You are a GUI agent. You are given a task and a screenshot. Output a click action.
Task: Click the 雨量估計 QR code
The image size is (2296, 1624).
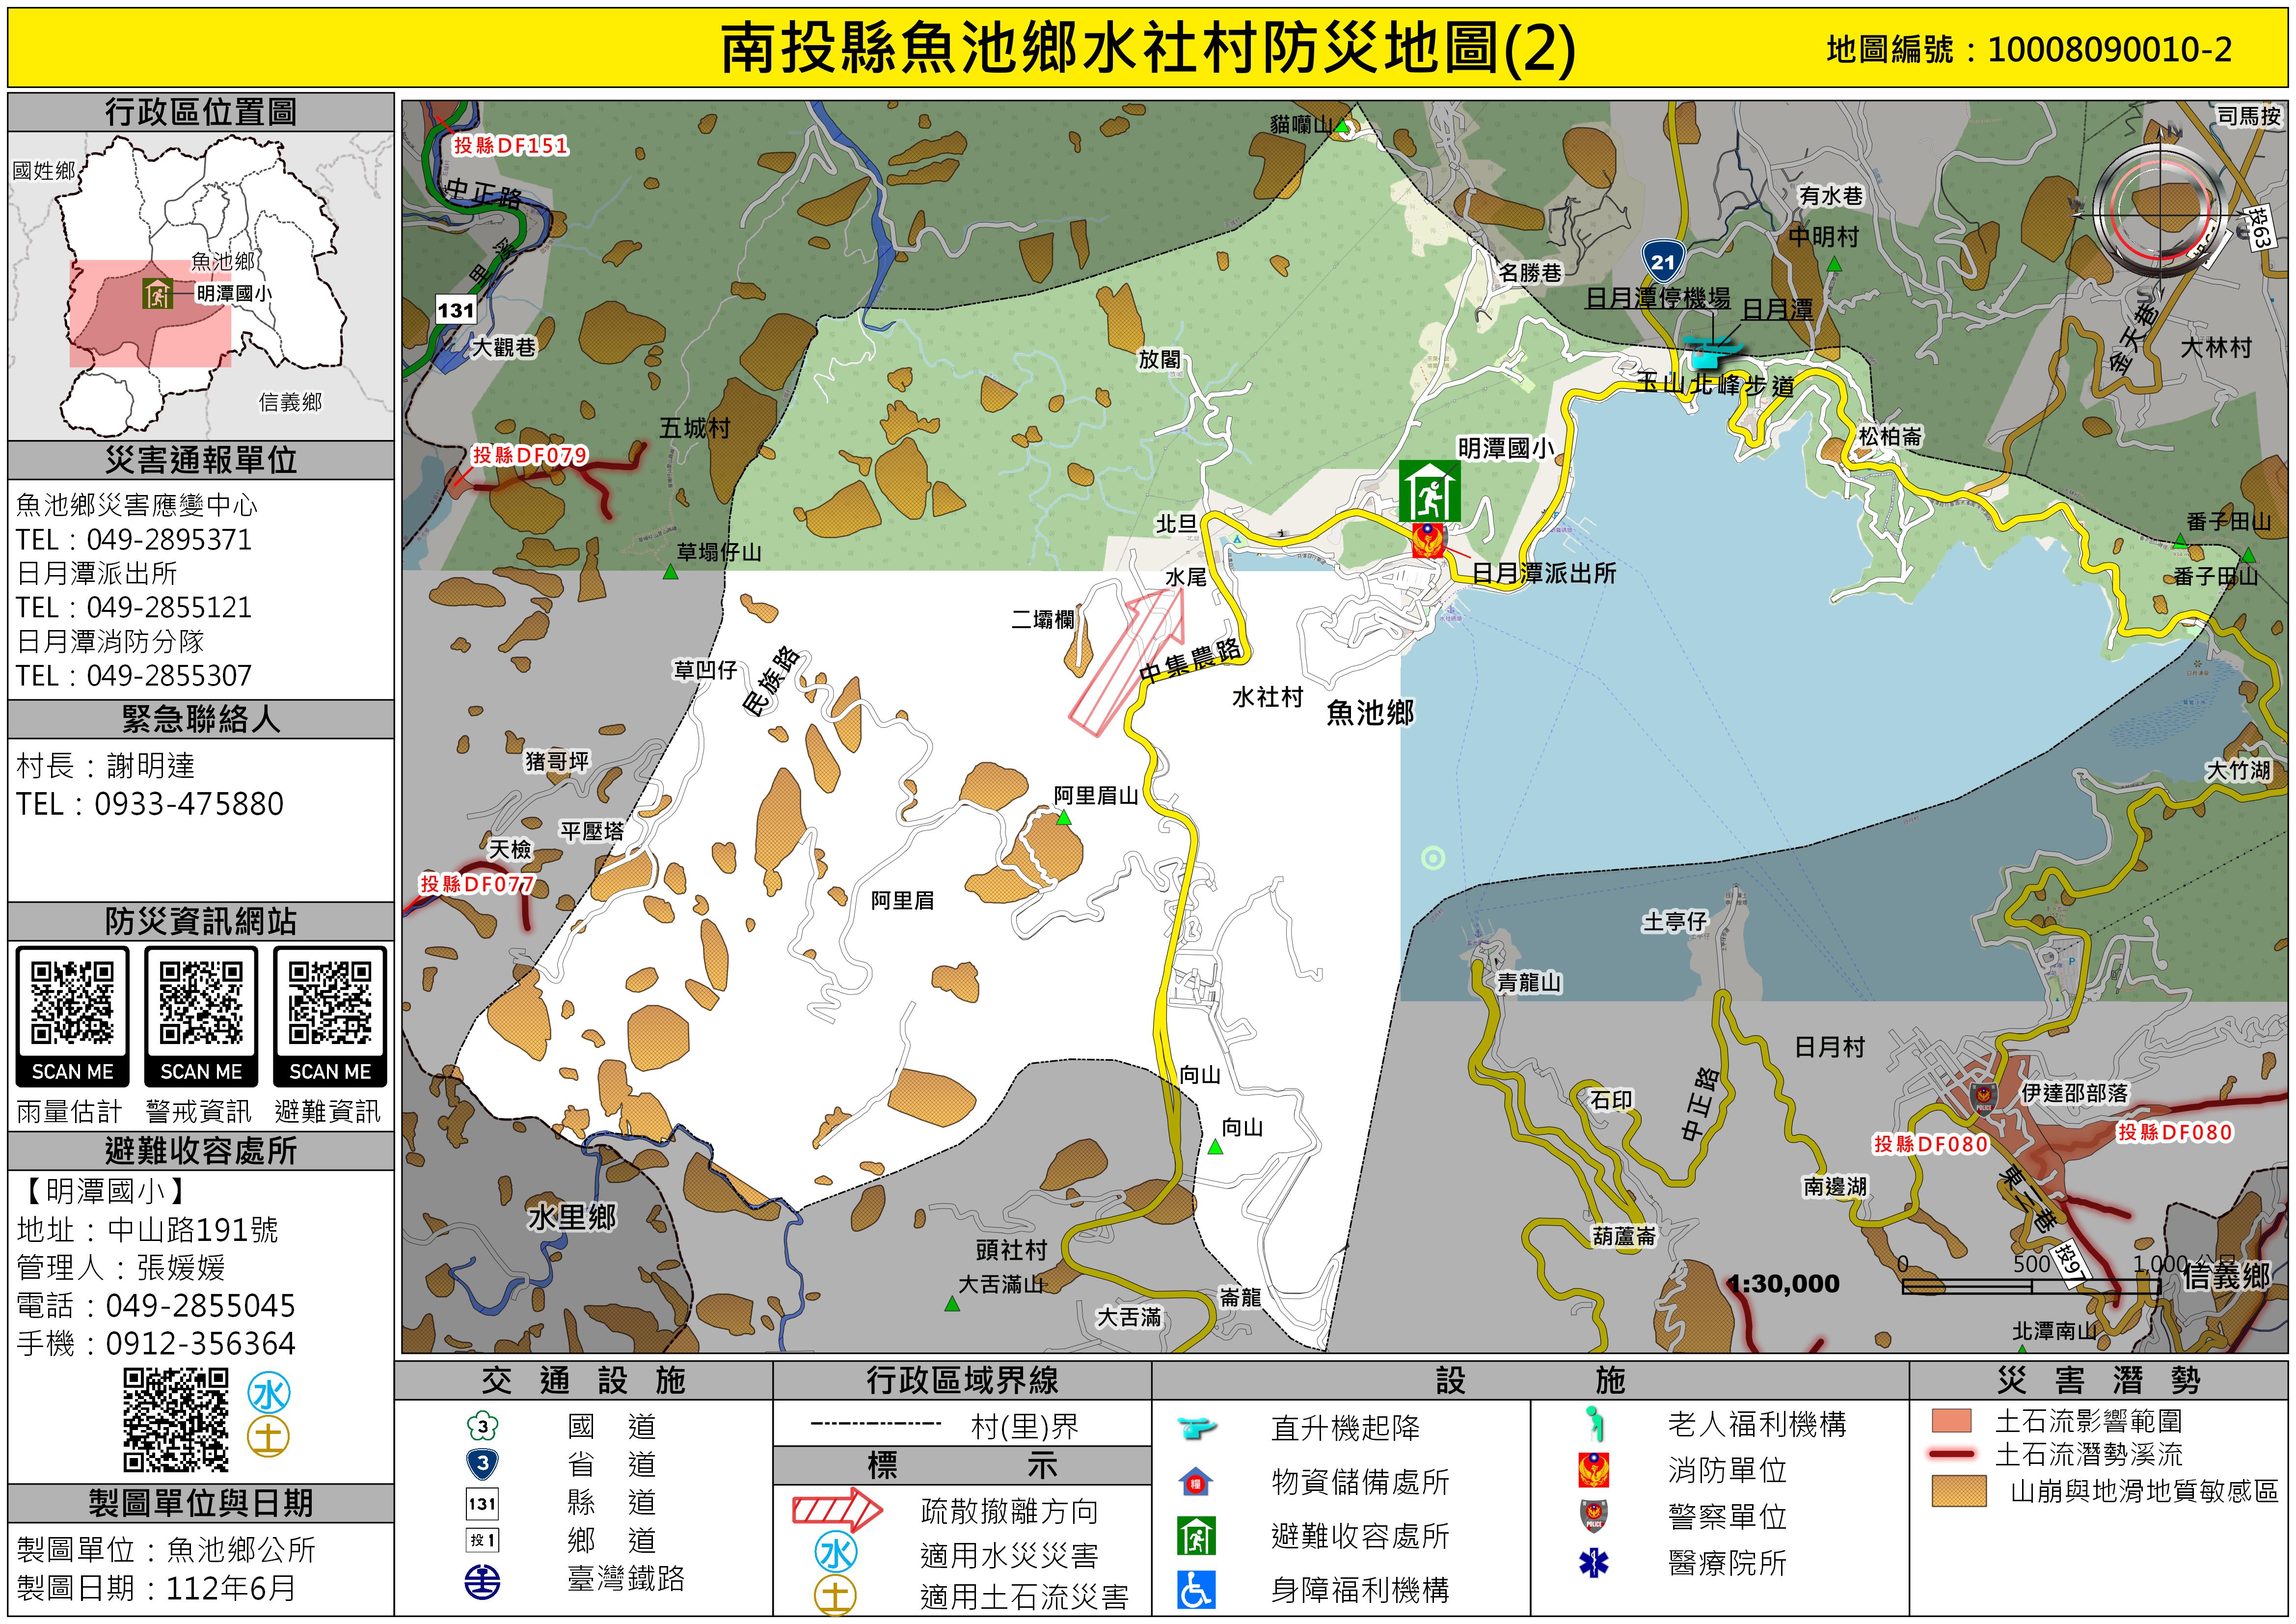72,1004
